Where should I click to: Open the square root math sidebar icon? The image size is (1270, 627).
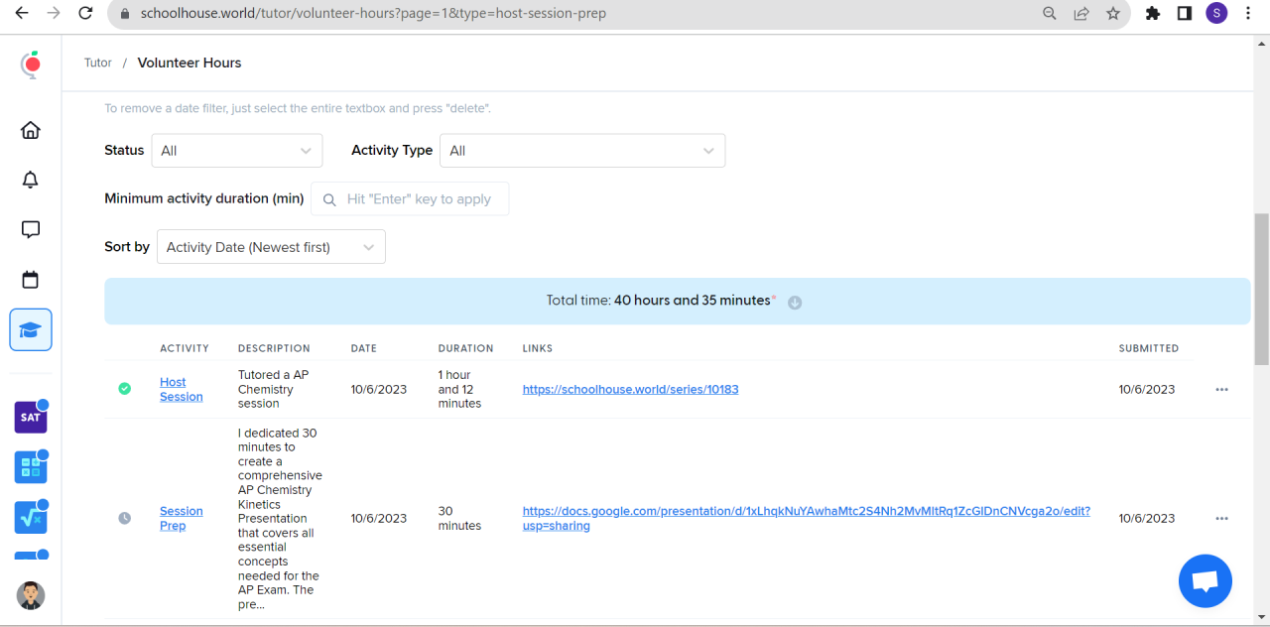(31, 517)
